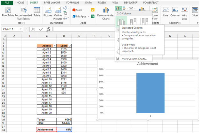Select cell containing Agent 3
Screen dimensions: 200x133
[47, 56]
